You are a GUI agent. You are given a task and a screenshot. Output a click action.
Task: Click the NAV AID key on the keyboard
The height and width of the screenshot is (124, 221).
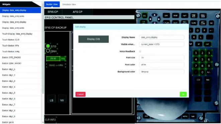(194, 16)
